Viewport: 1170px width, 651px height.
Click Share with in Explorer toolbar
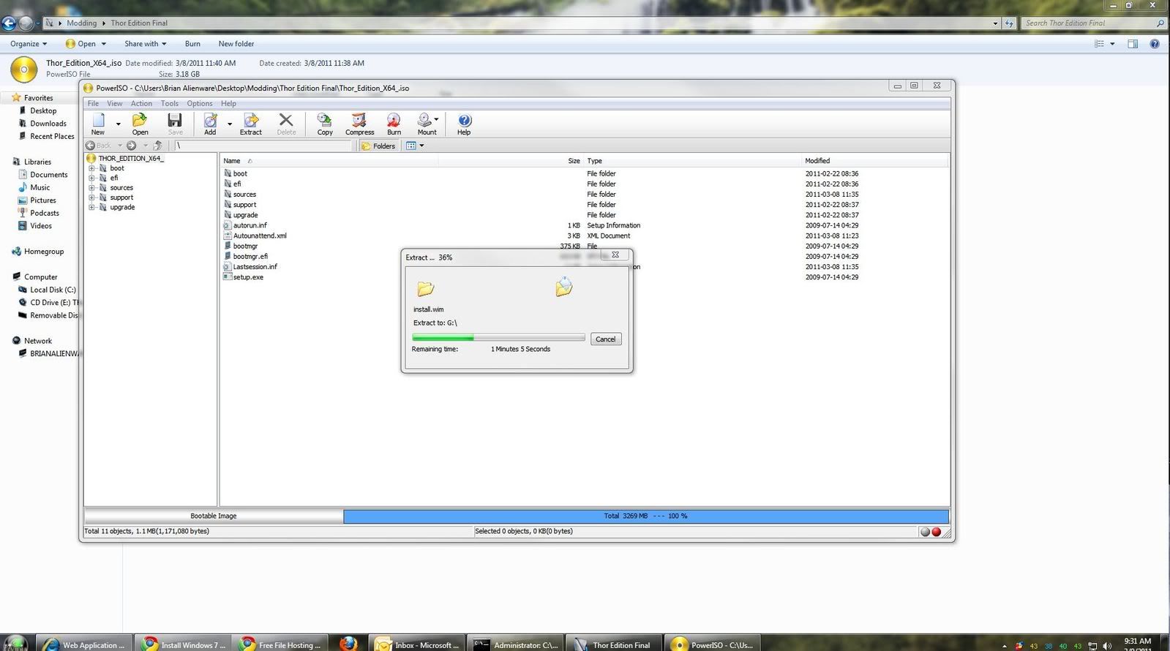146,44
